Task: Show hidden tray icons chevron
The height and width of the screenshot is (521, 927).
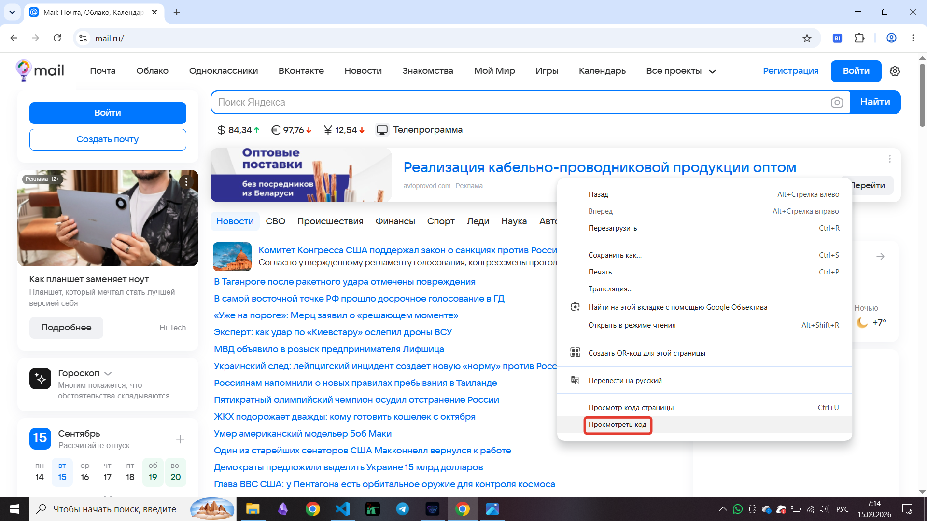Action: tap(723, 509)
